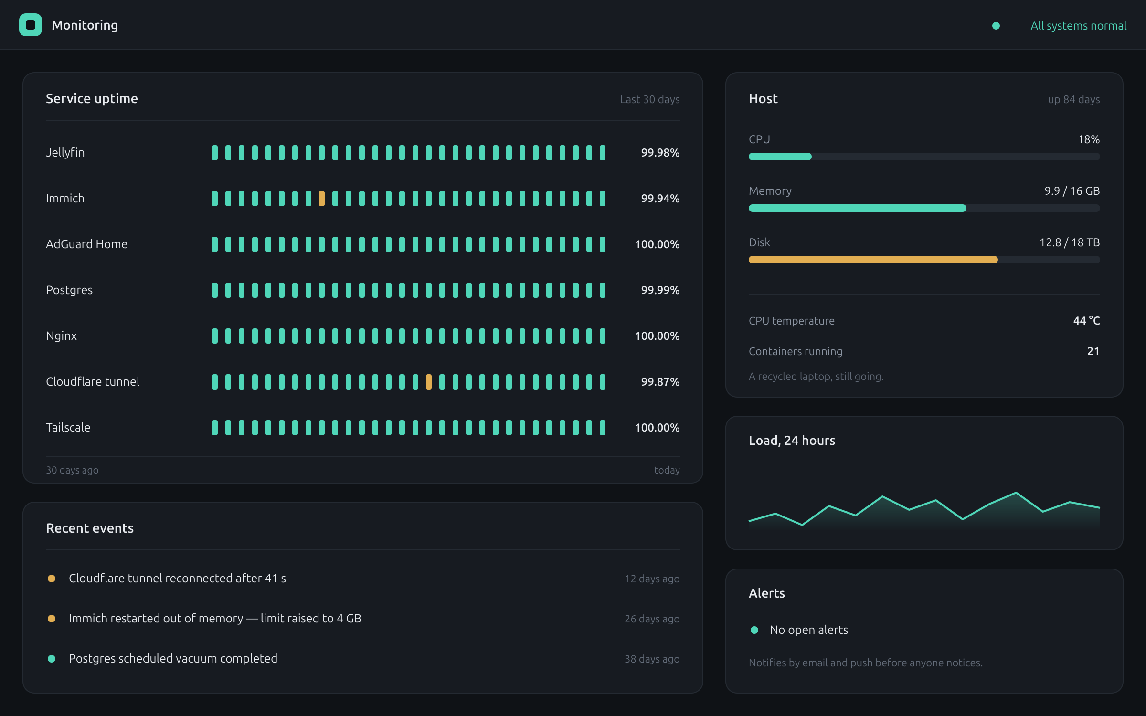Open the Cloudflare tunnel reconnected event
Screen dimensions: 1146x716
[177, 579]
